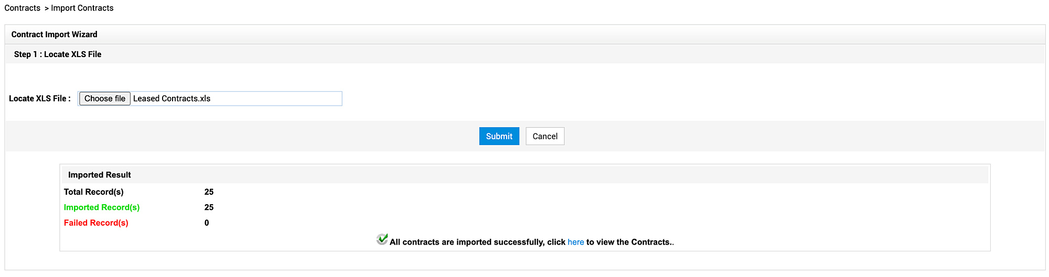Click the Locate XLS File label
This screenshot has width=1049, height=277.
[40, 98]
